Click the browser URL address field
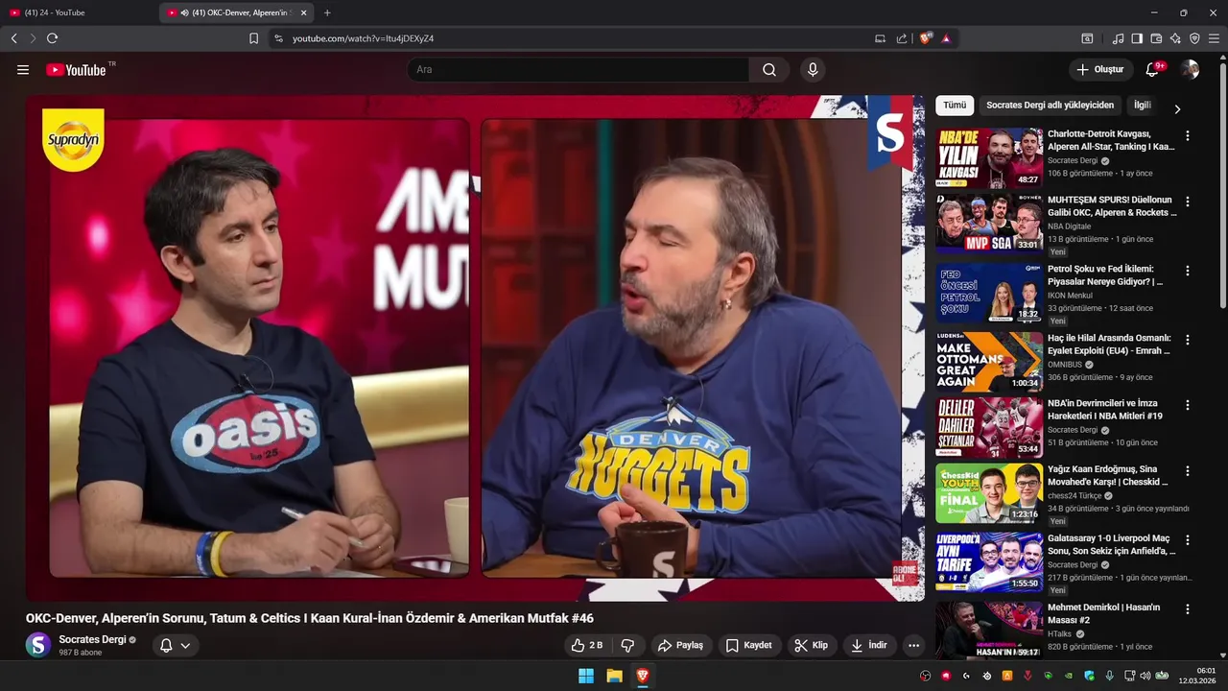 pyautogui.click(x=576, y=38)
